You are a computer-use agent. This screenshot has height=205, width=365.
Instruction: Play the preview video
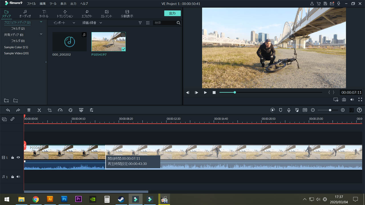(x=205, y=93)
